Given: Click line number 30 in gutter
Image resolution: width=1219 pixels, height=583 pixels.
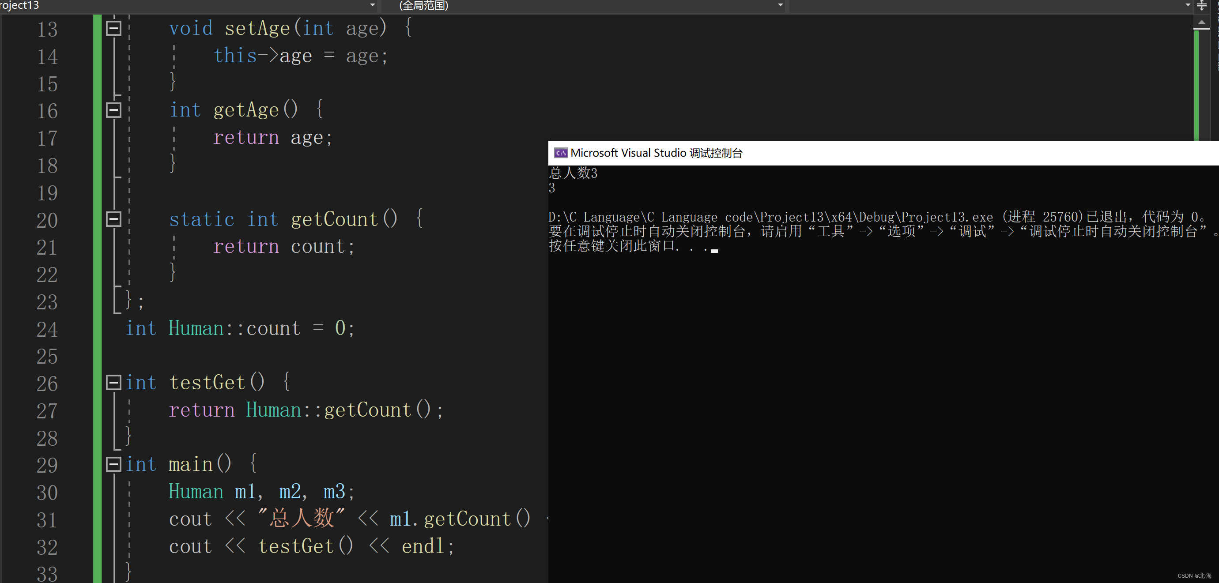Looking at the screenshot, I should pyautogui.click(x=47, y=493).
